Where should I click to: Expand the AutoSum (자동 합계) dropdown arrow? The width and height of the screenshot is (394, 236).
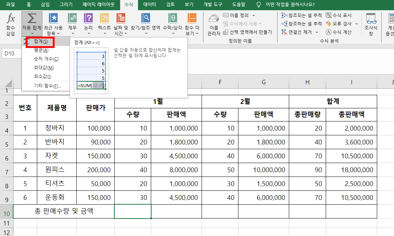32,34
